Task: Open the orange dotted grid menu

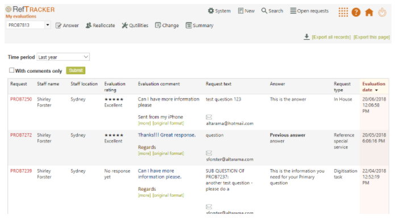Action: (x=343, y=12)
